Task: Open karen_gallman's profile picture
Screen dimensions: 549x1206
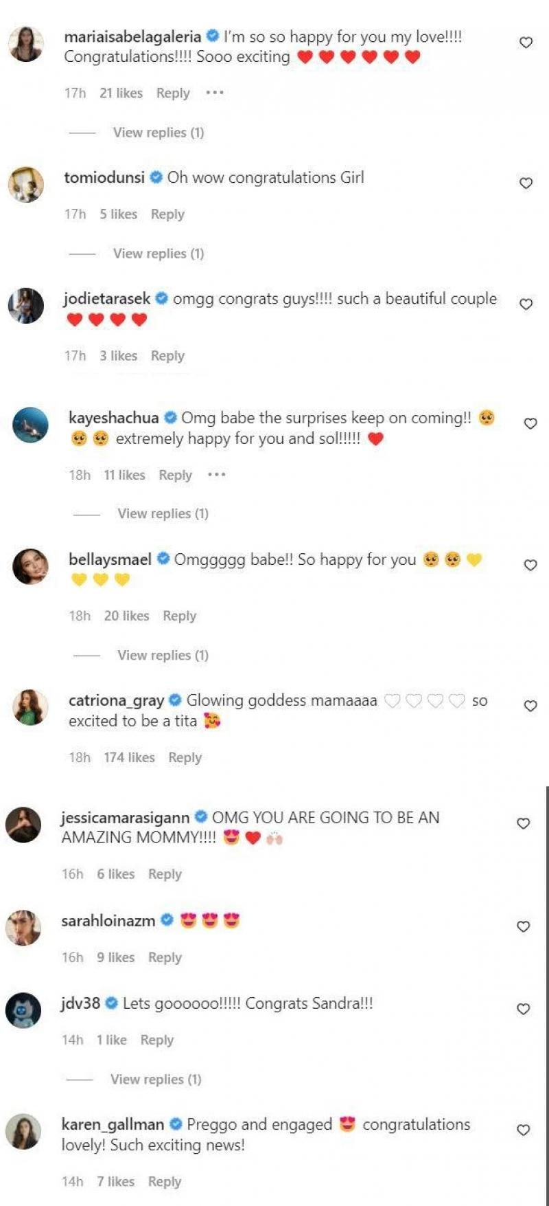Action: coord(23,1131)
